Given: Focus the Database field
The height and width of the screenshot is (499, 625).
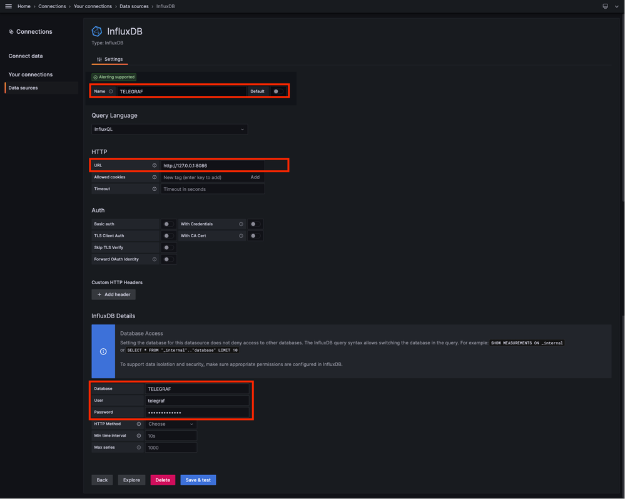Looking at the screenshot, I should (197, 389).
